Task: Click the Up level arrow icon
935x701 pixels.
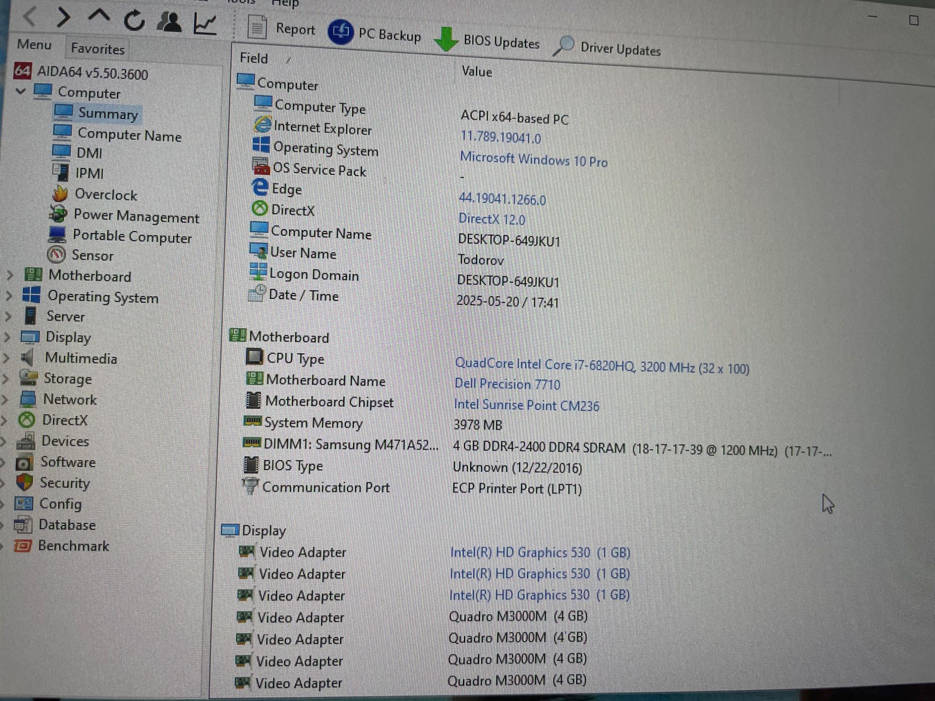Action: click(x=99, y=17)
